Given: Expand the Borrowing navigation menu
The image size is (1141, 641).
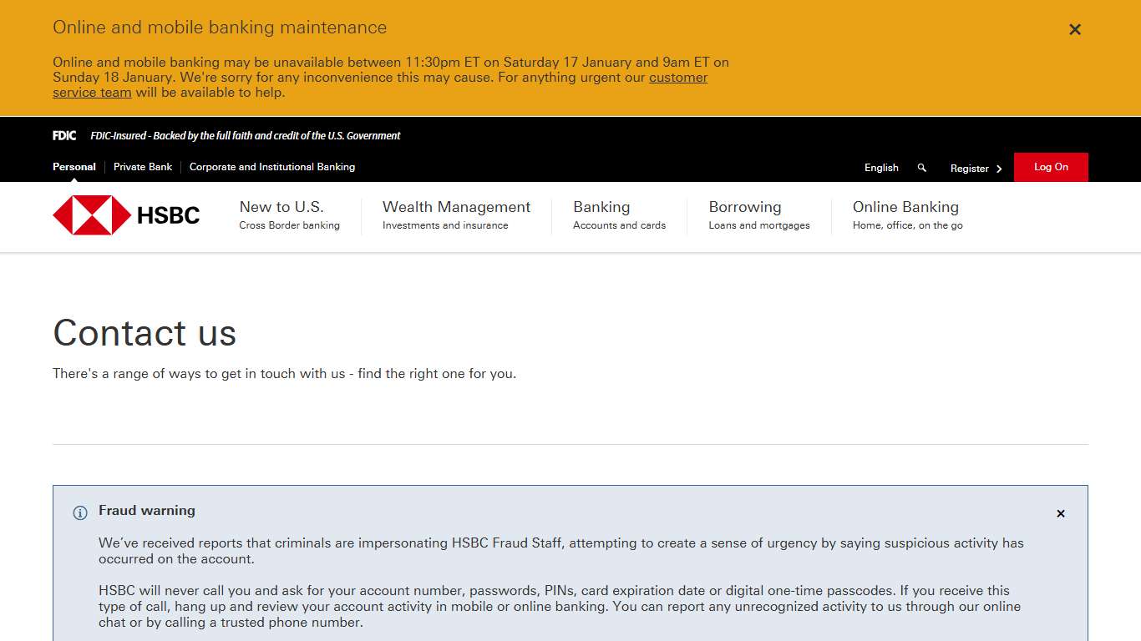Looking at the screenshot, I should coord(744,207).
